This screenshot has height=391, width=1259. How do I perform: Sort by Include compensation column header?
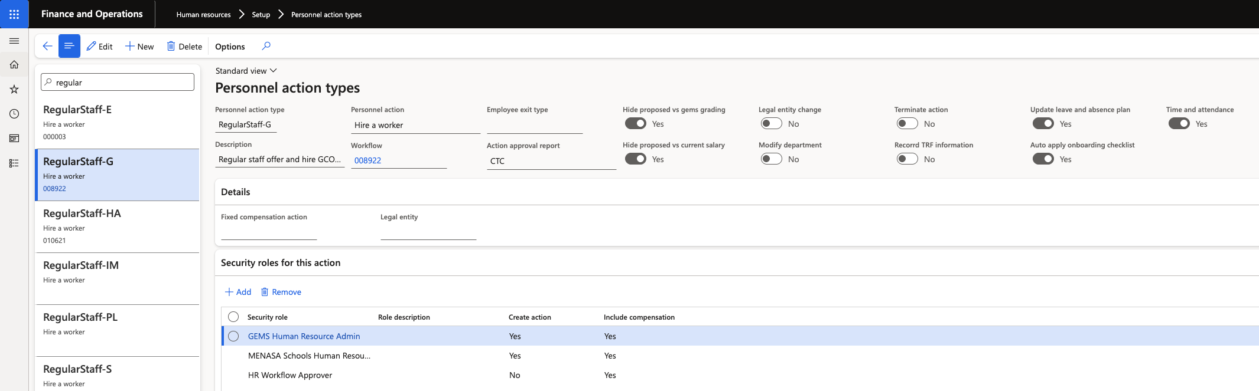(639, 317)
